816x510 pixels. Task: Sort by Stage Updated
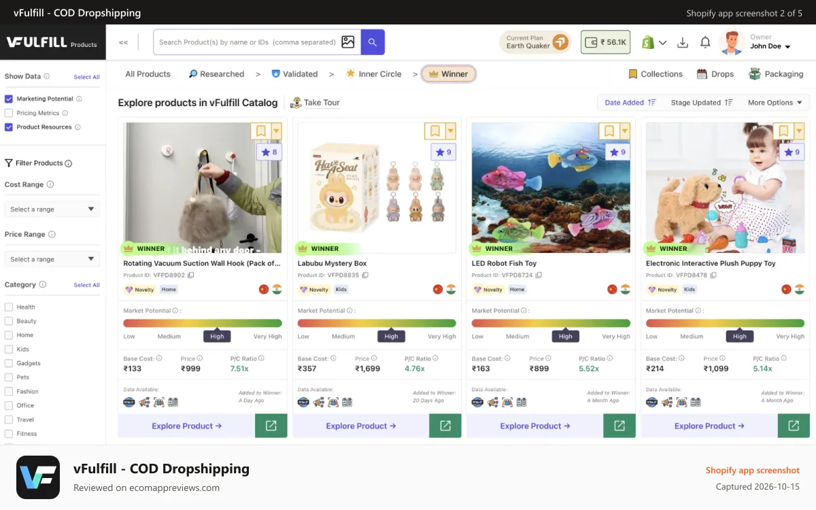tap(702, 103)
